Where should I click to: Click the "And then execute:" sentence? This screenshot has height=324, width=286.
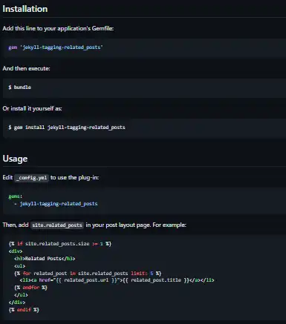[26, 68]
